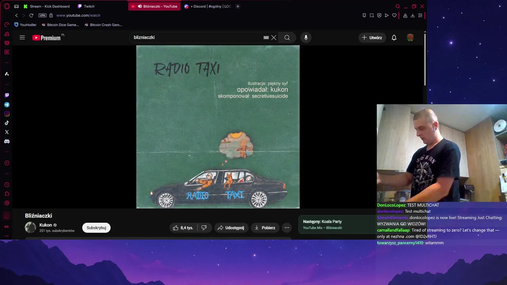Open Kukon channel avatar

point(30,228)
